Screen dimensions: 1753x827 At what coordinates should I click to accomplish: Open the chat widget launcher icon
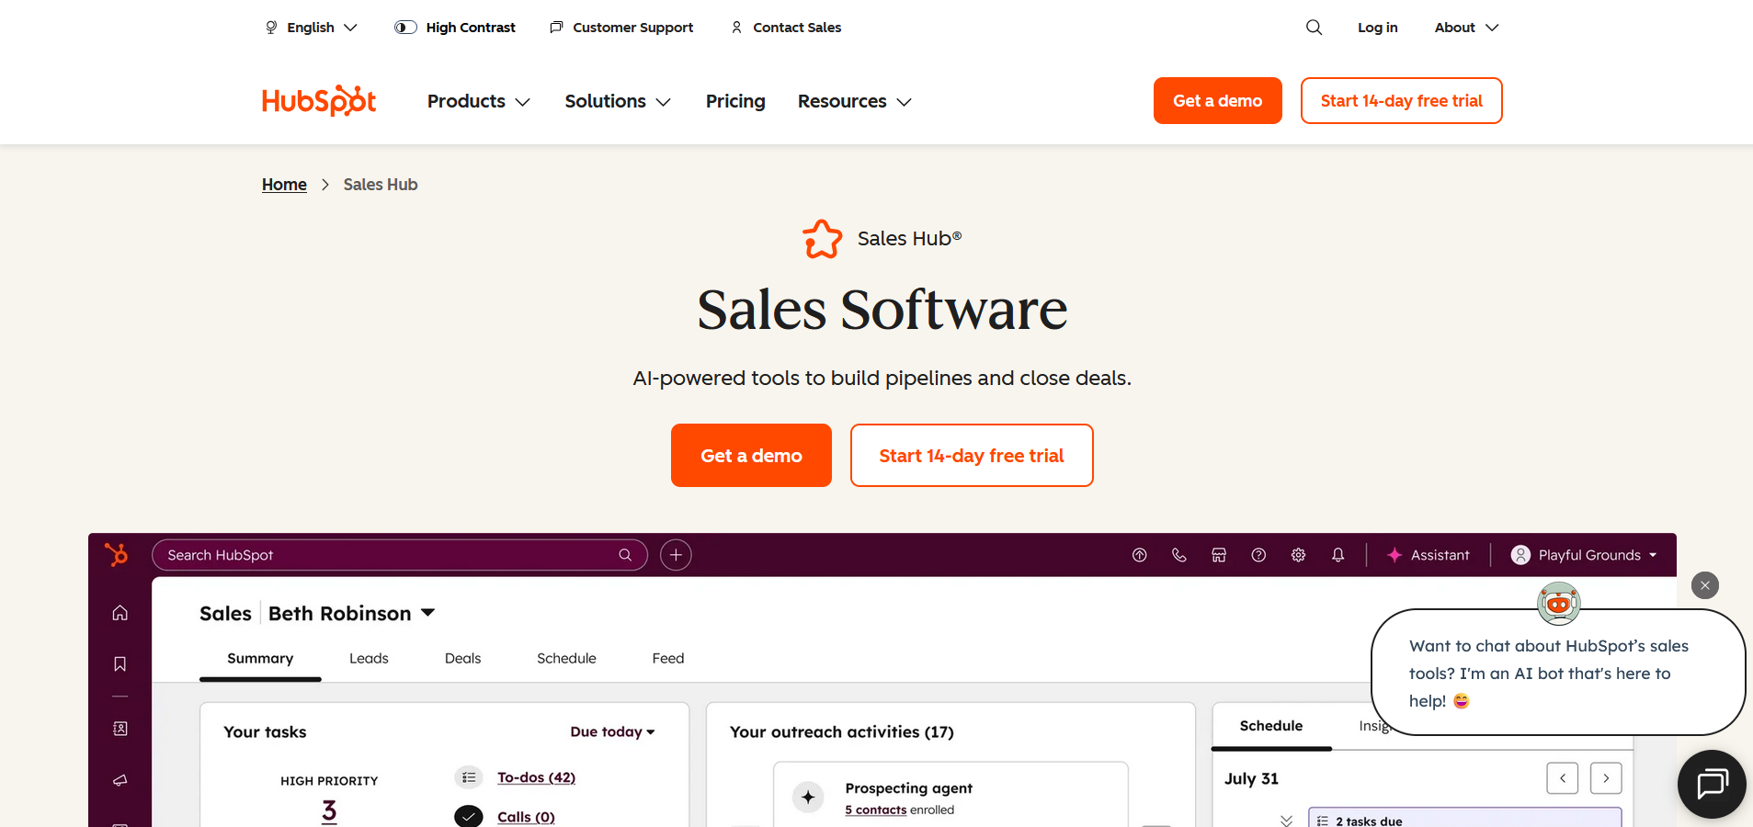point(1712,785)
